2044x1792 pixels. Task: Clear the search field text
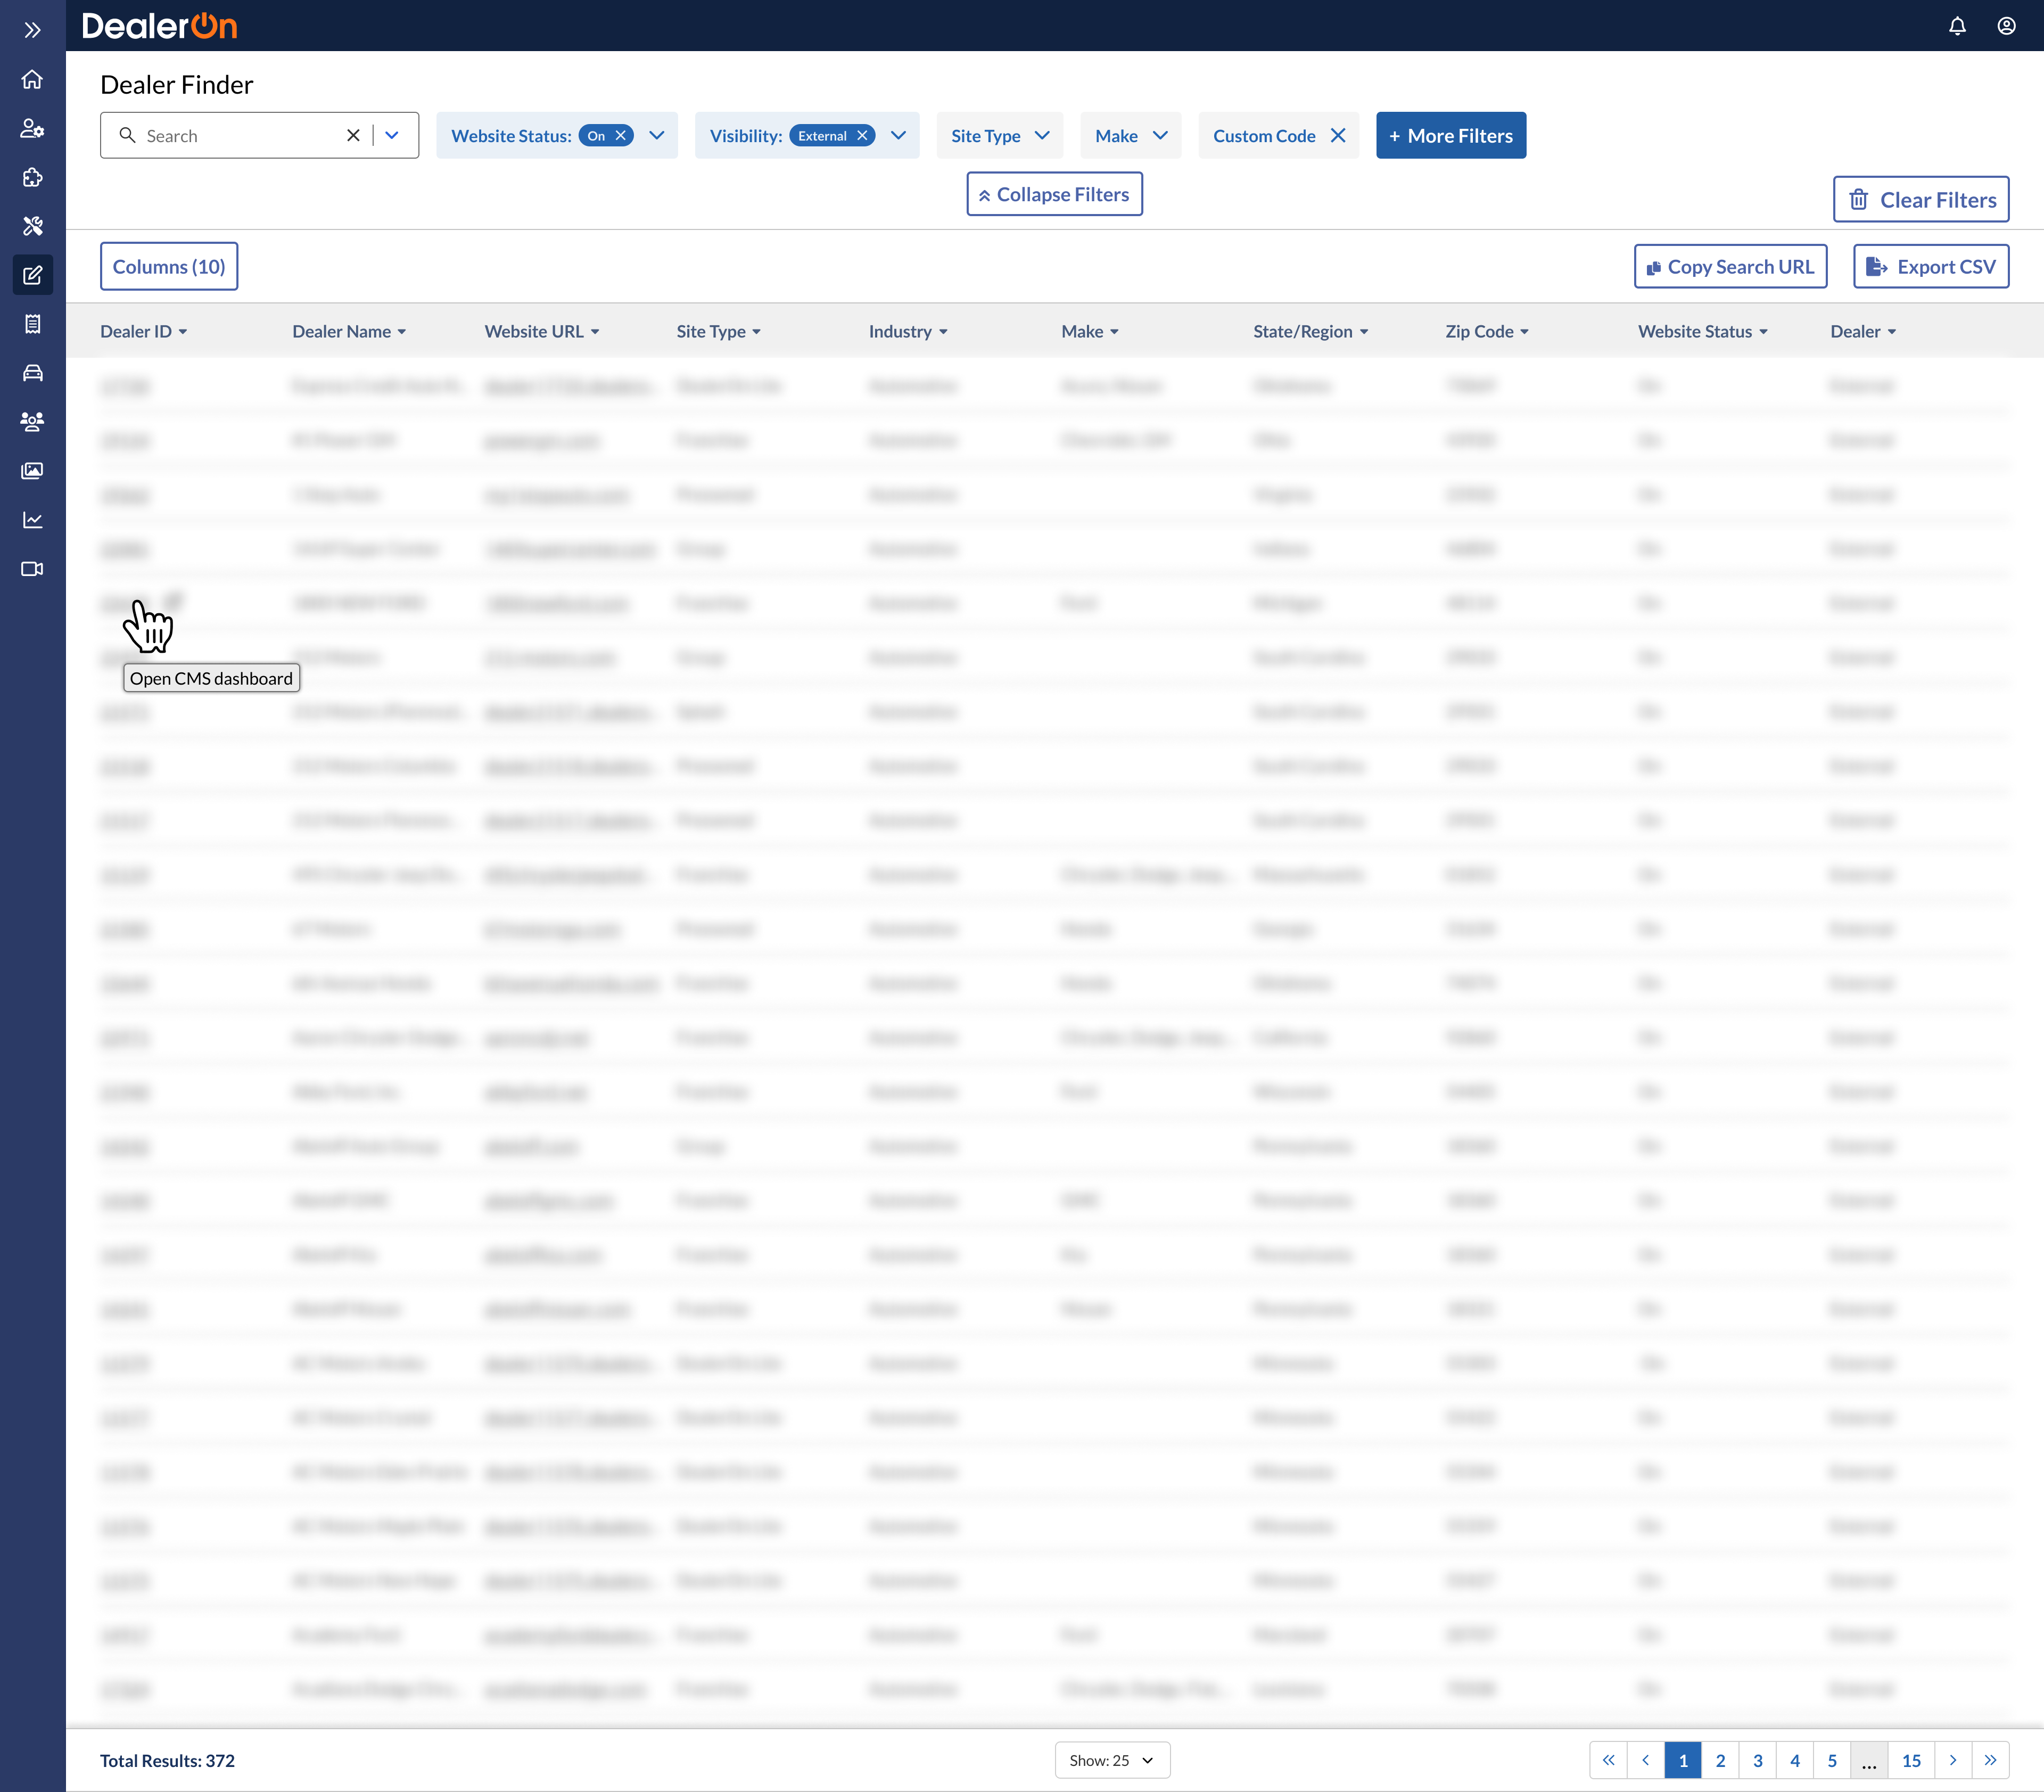pos(353,135)
